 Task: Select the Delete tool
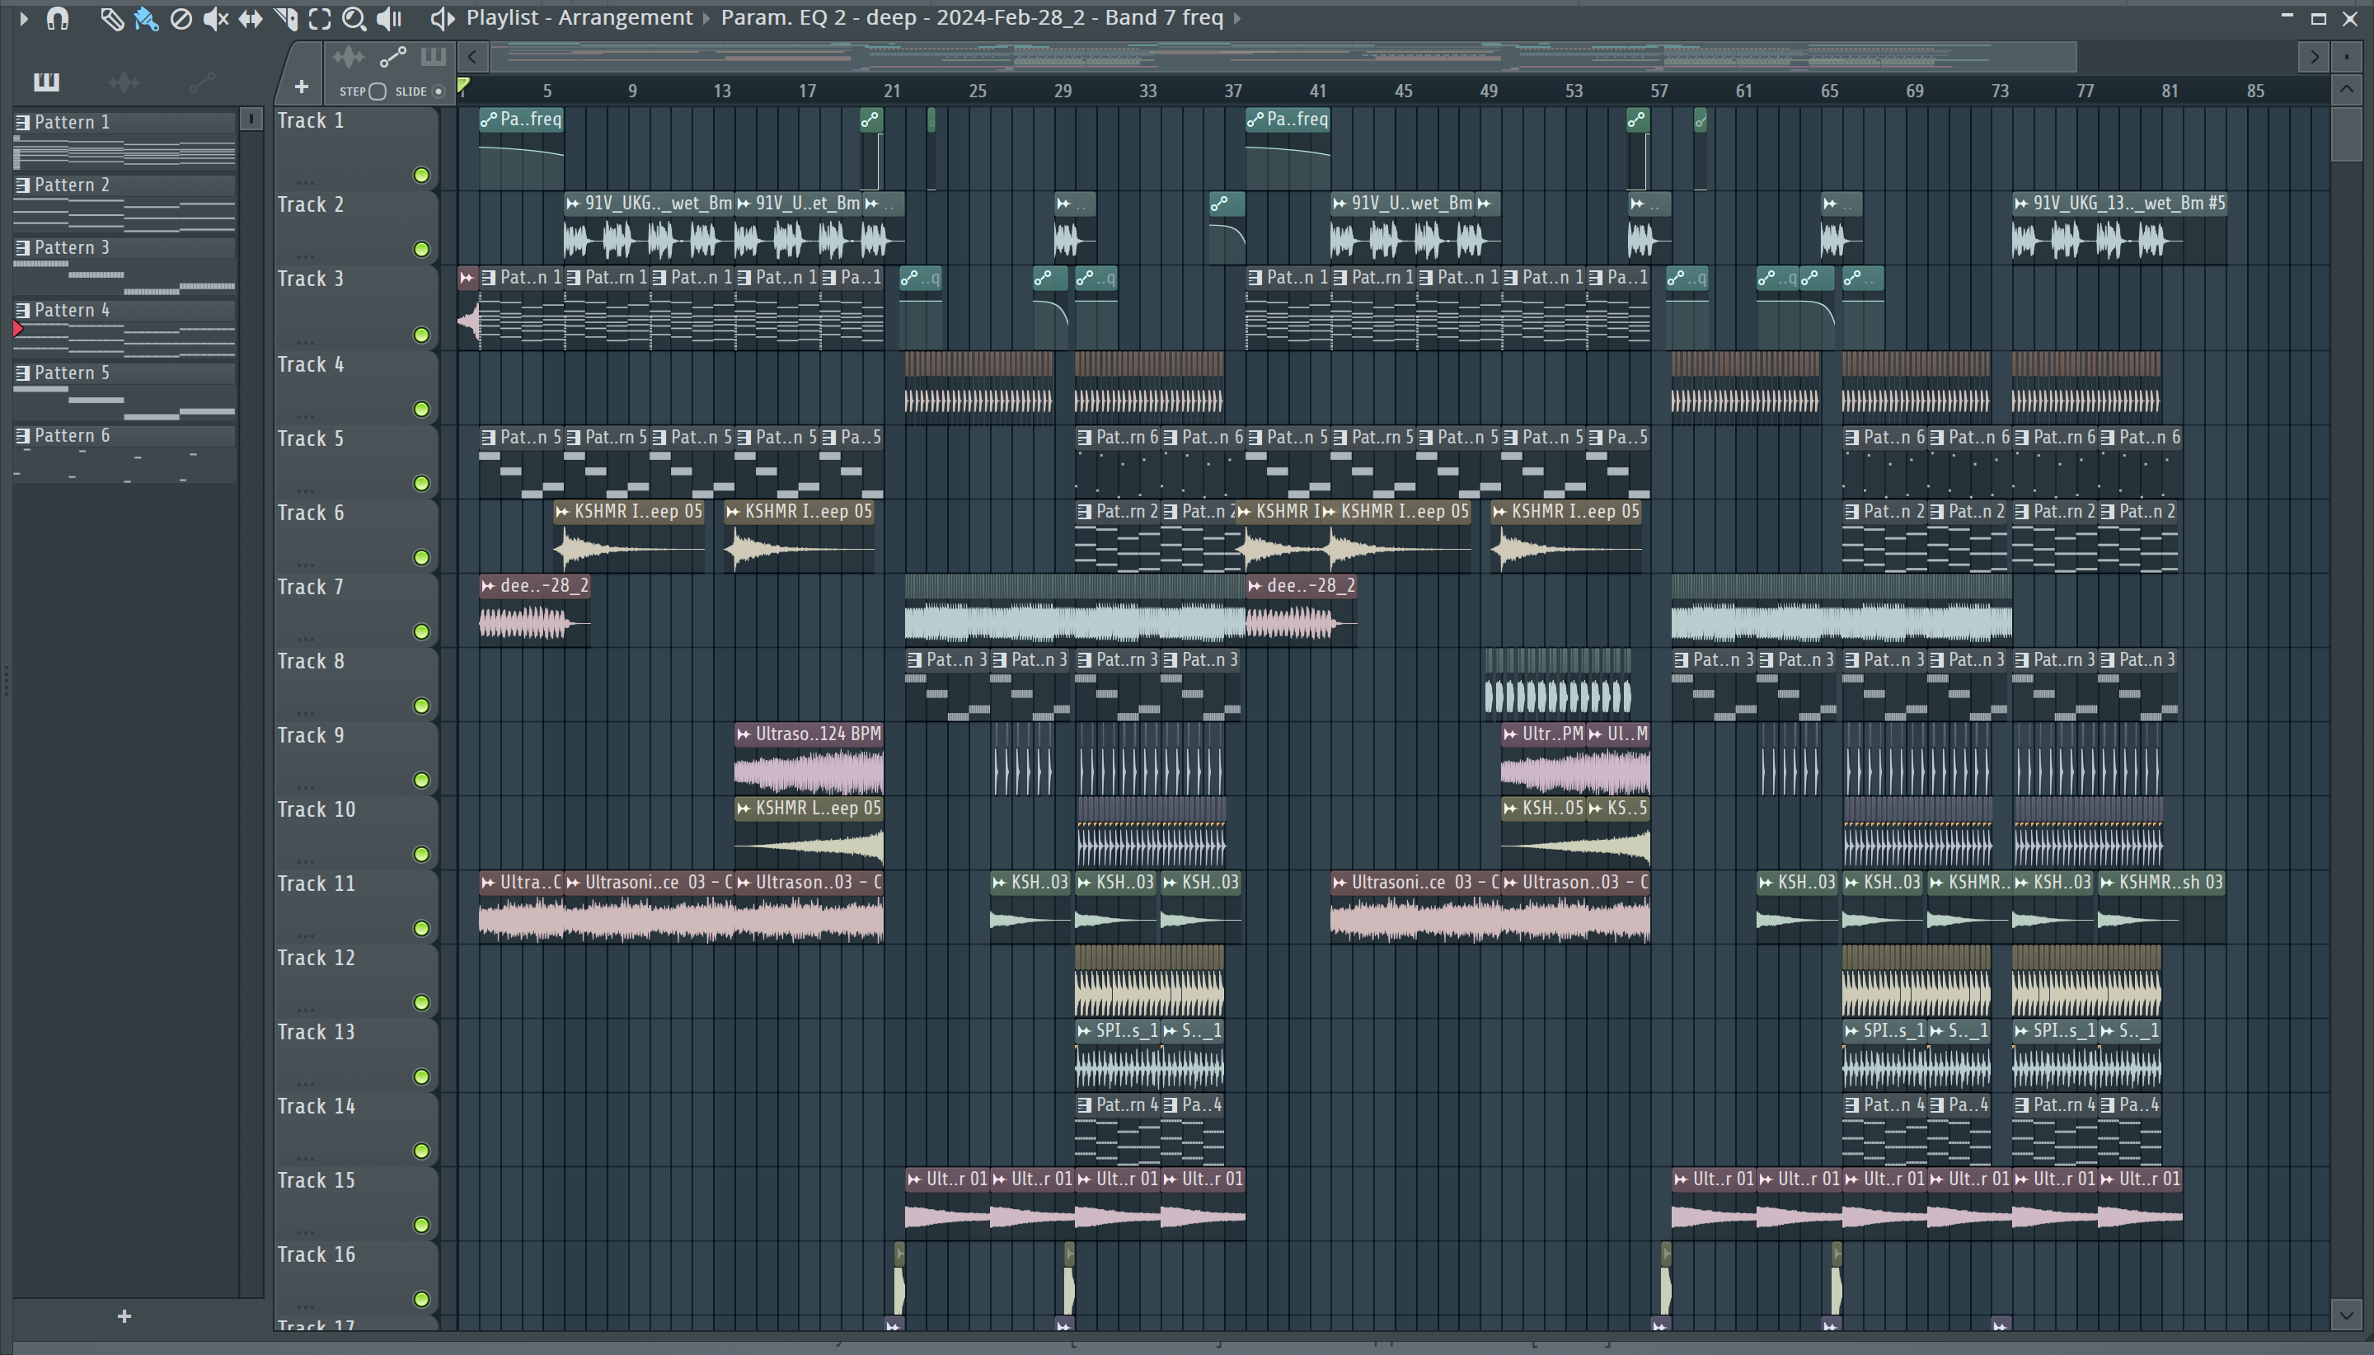tap(181, 17)
